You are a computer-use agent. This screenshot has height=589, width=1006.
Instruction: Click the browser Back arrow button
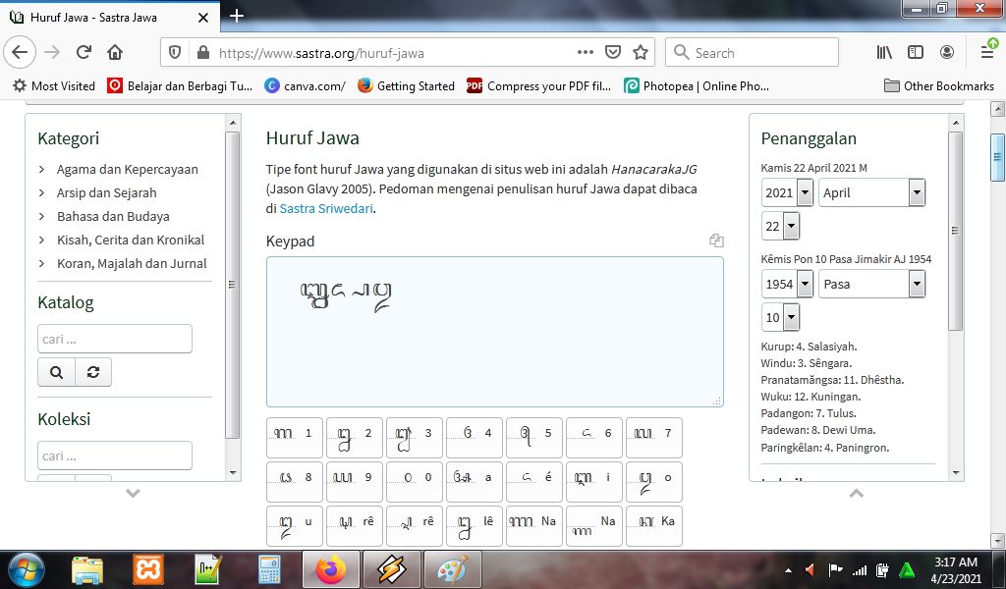coord(20,53)
